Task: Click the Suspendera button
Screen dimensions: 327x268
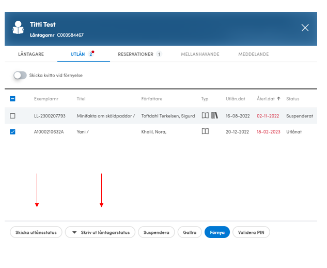Action: click(156, 232)
